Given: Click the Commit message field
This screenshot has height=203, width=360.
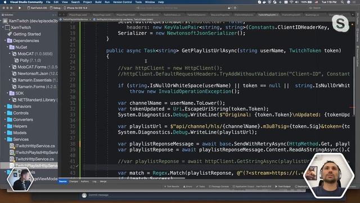Looking at the screenshot, I should pos(99,195).
